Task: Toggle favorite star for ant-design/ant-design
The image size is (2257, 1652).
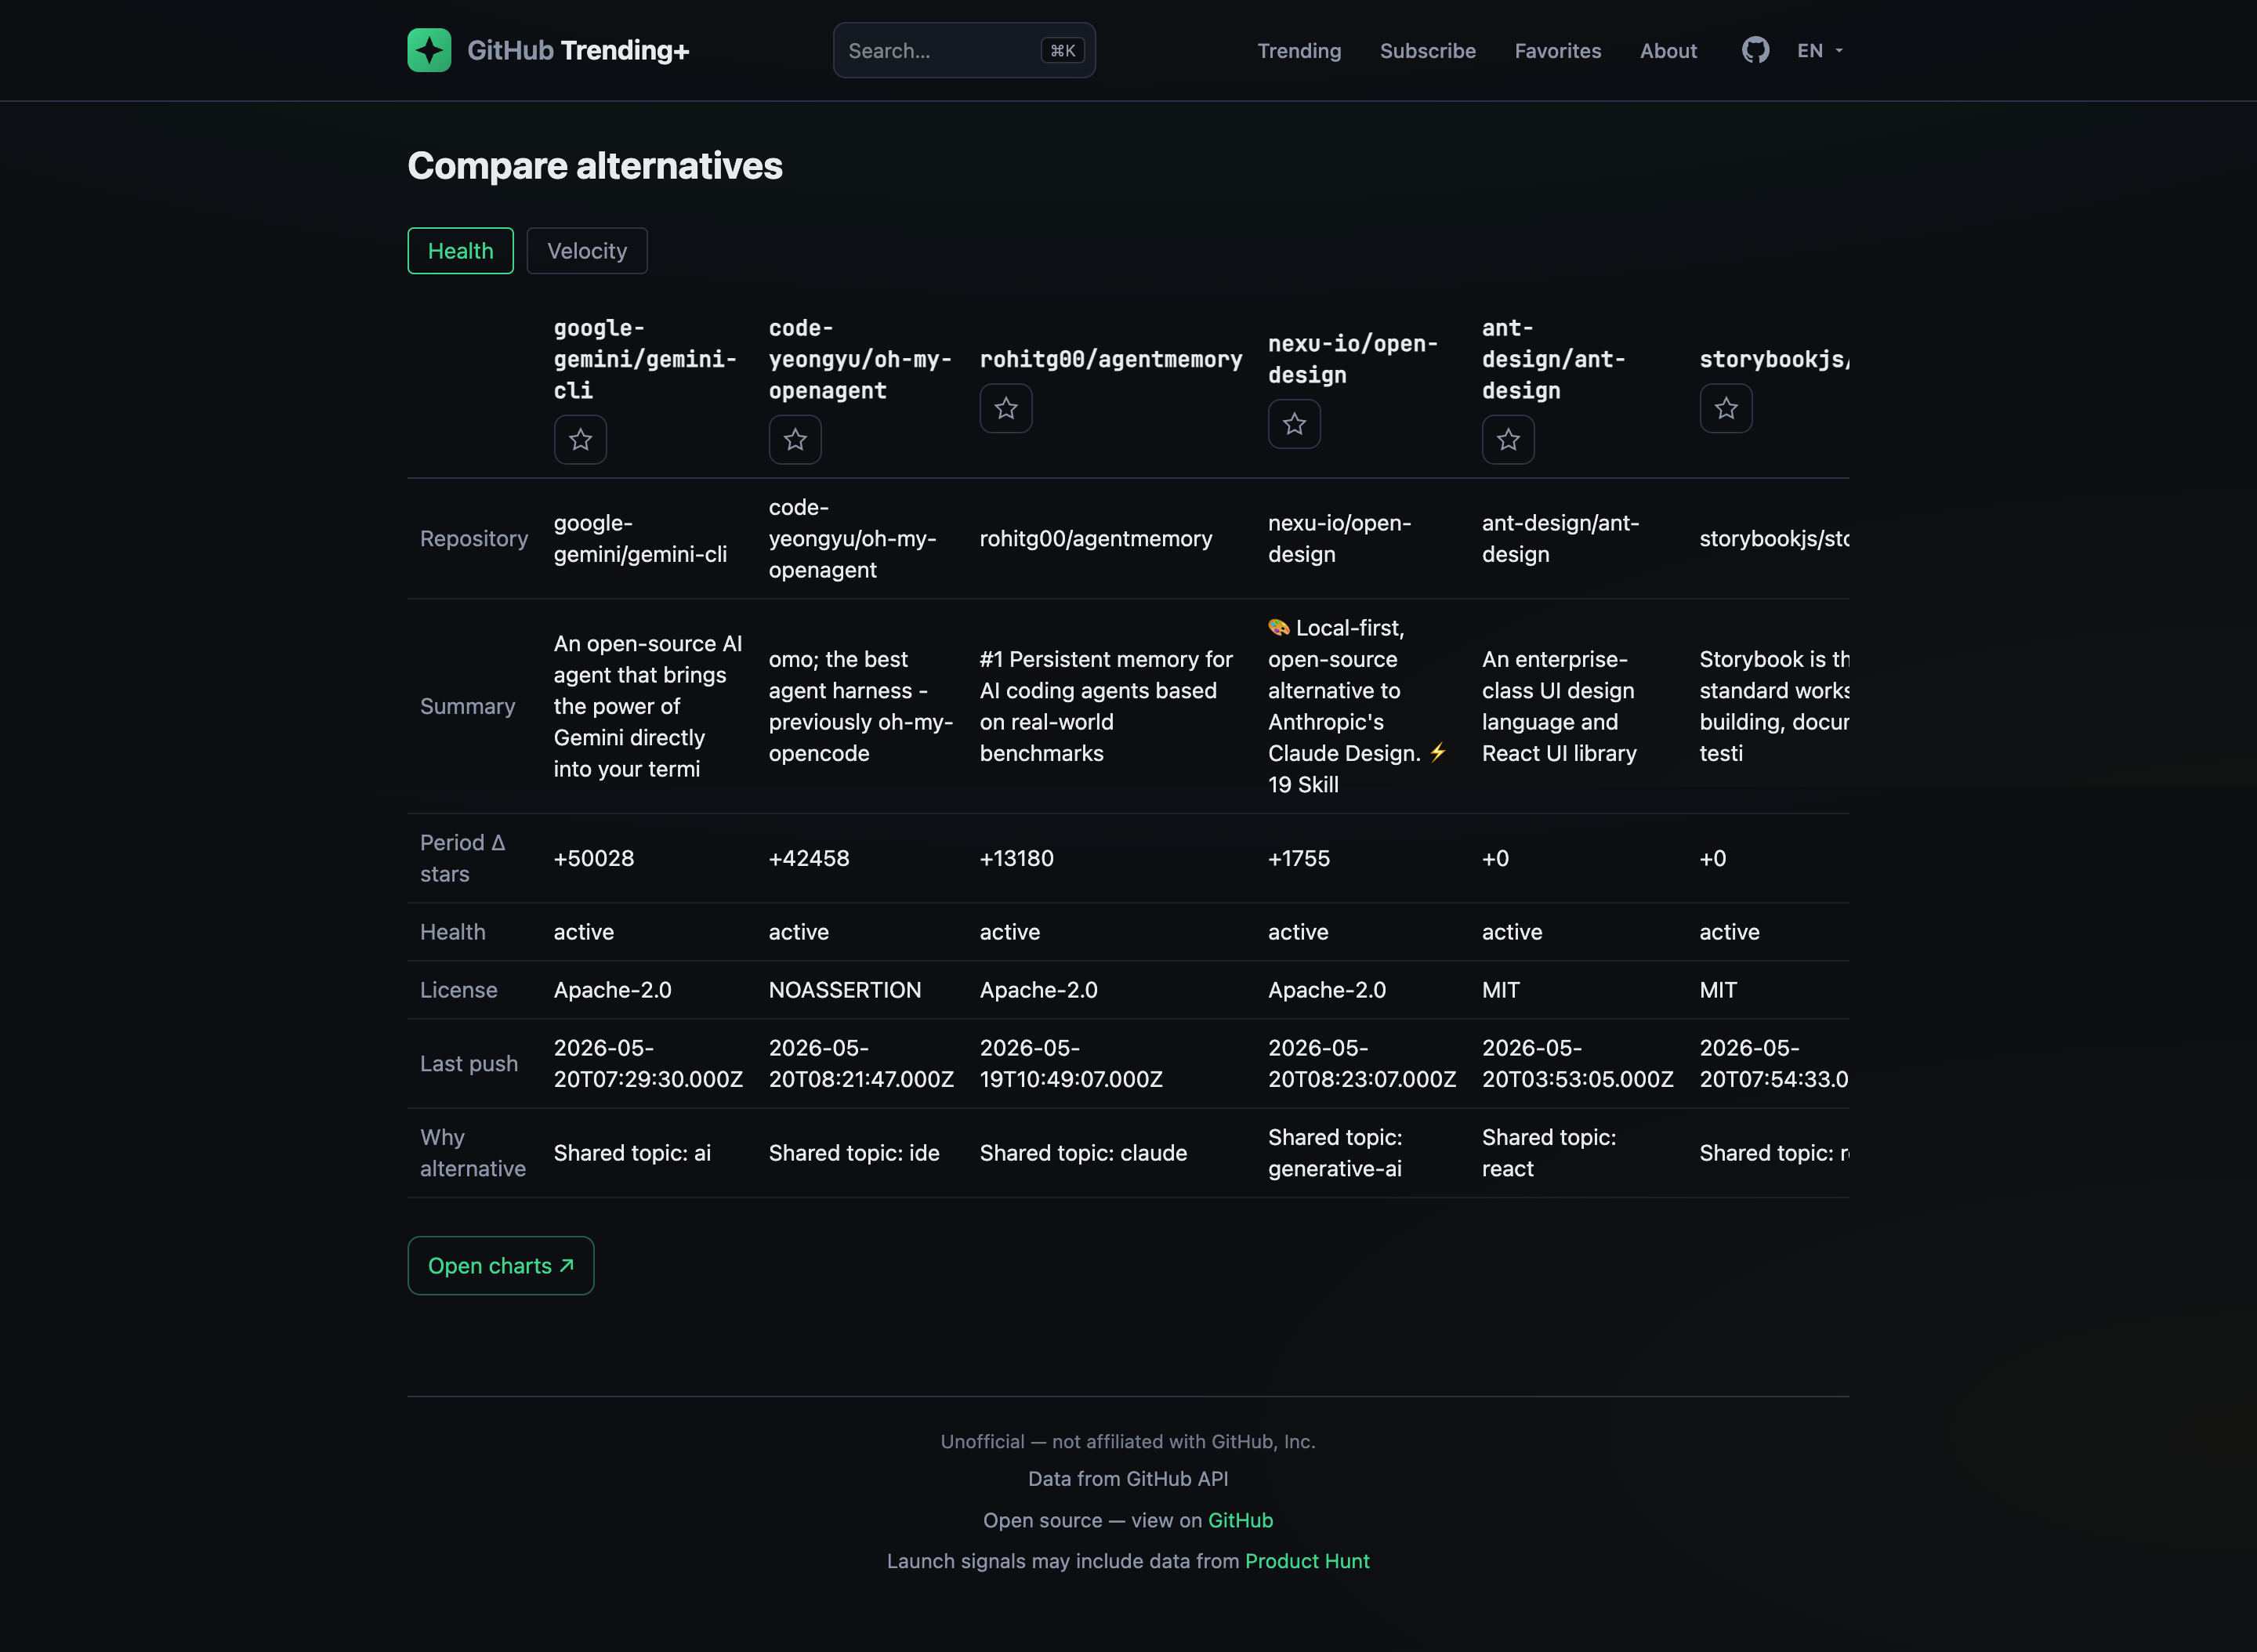Action: point(1508,439)
